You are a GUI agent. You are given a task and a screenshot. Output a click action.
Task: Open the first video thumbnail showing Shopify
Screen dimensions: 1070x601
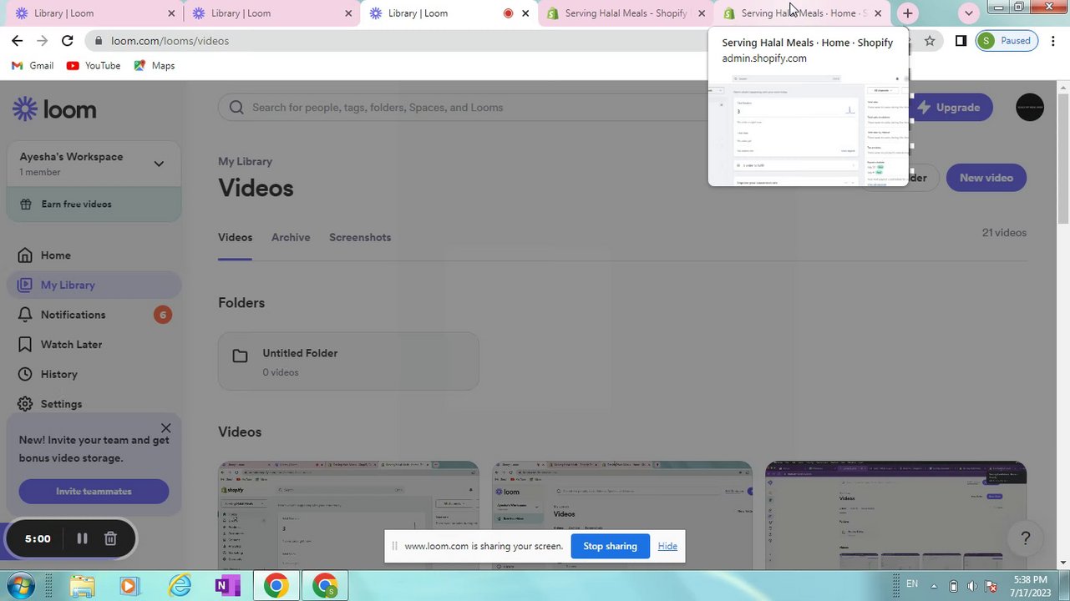[348, 515]
